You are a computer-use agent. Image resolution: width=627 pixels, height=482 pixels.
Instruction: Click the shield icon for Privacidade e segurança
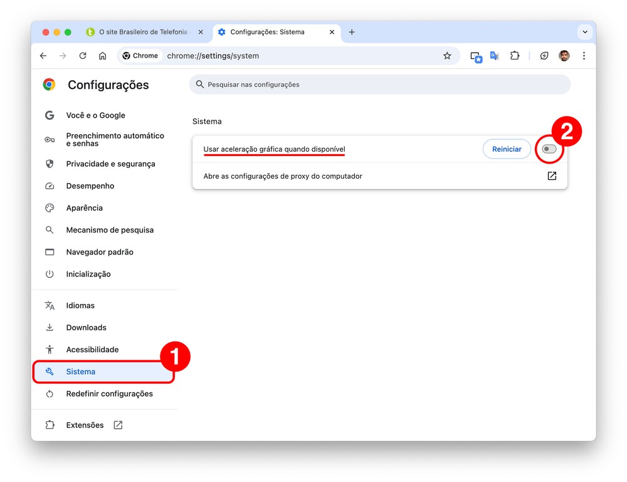[x=50, y=164]
